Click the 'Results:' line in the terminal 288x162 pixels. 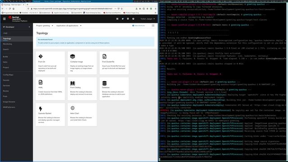click(171, 69)
